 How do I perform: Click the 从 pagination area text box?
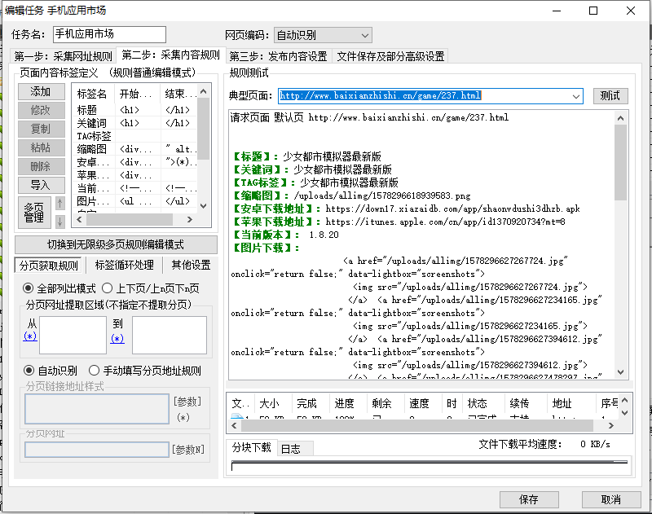73,335
